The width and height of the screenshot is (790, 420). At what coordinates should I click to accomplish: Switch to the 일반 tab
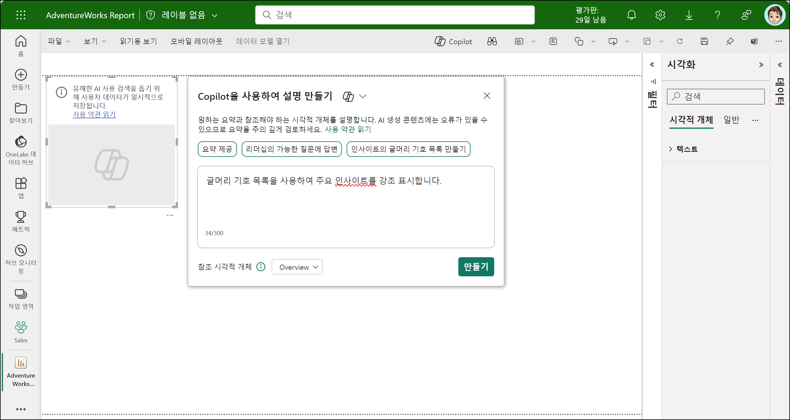731,119
